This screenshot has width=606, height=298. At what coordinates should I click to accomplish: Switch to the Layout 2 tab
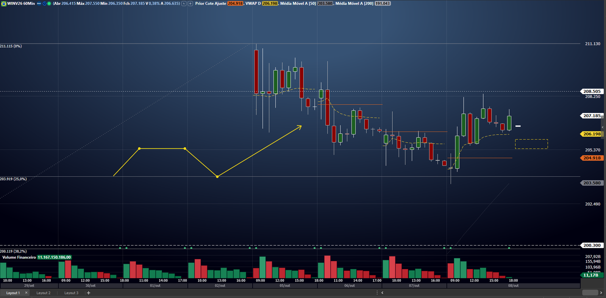pyautogui.click(x=43, y=293)
